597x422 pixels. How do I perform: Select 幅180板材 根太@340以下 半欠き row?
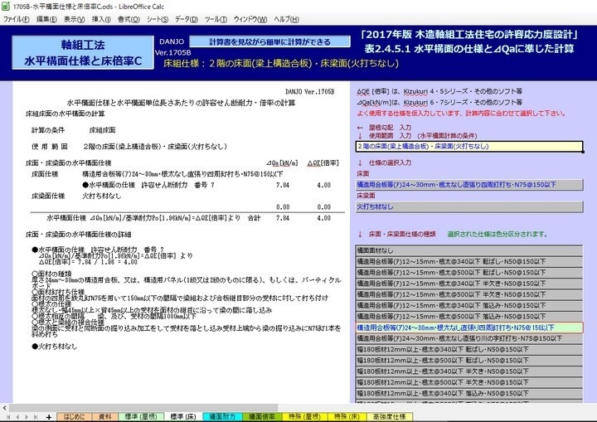click(469, 371)
